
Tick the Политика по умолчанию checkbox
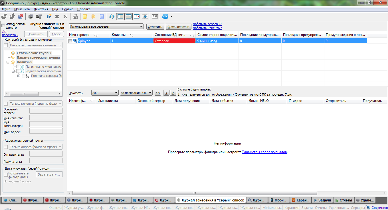pos(18,67)
